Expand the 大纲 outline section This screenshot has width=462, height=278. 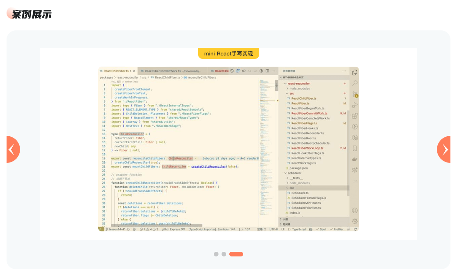pyautogui.click(x=314, y=219)
